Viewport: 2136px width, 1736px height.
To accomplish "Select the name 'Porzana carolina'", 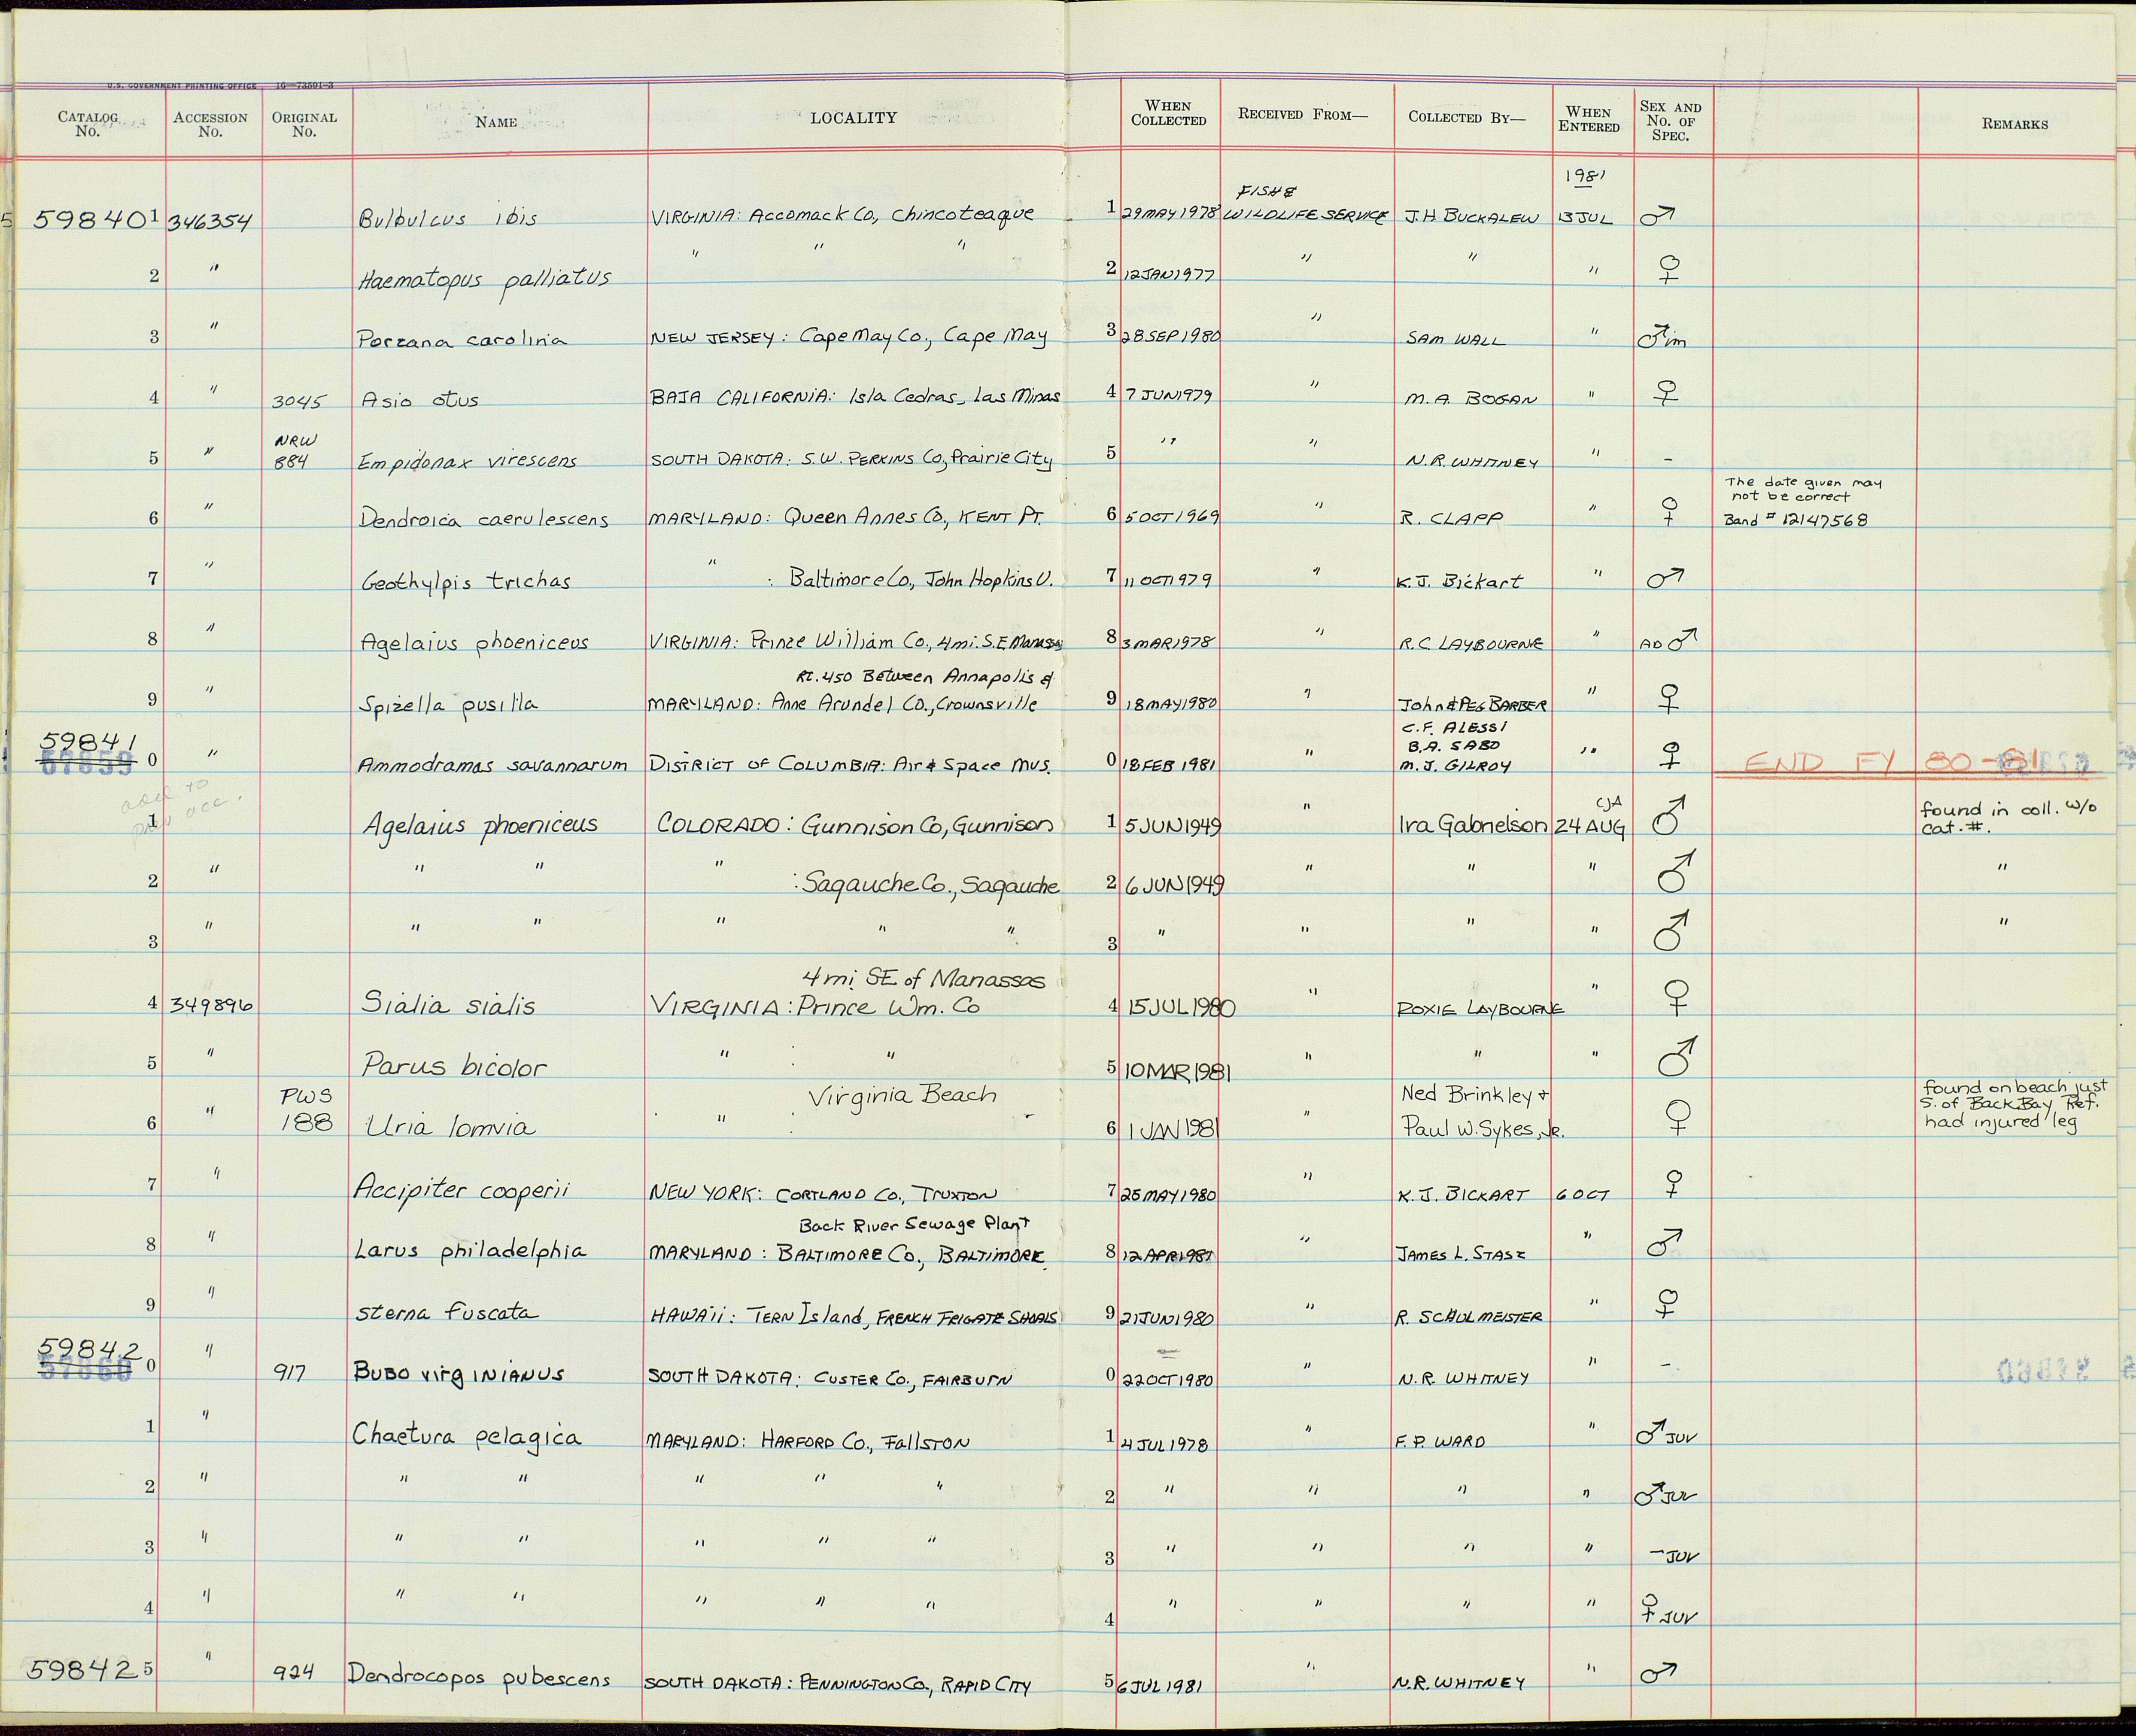I will (462, 339).
